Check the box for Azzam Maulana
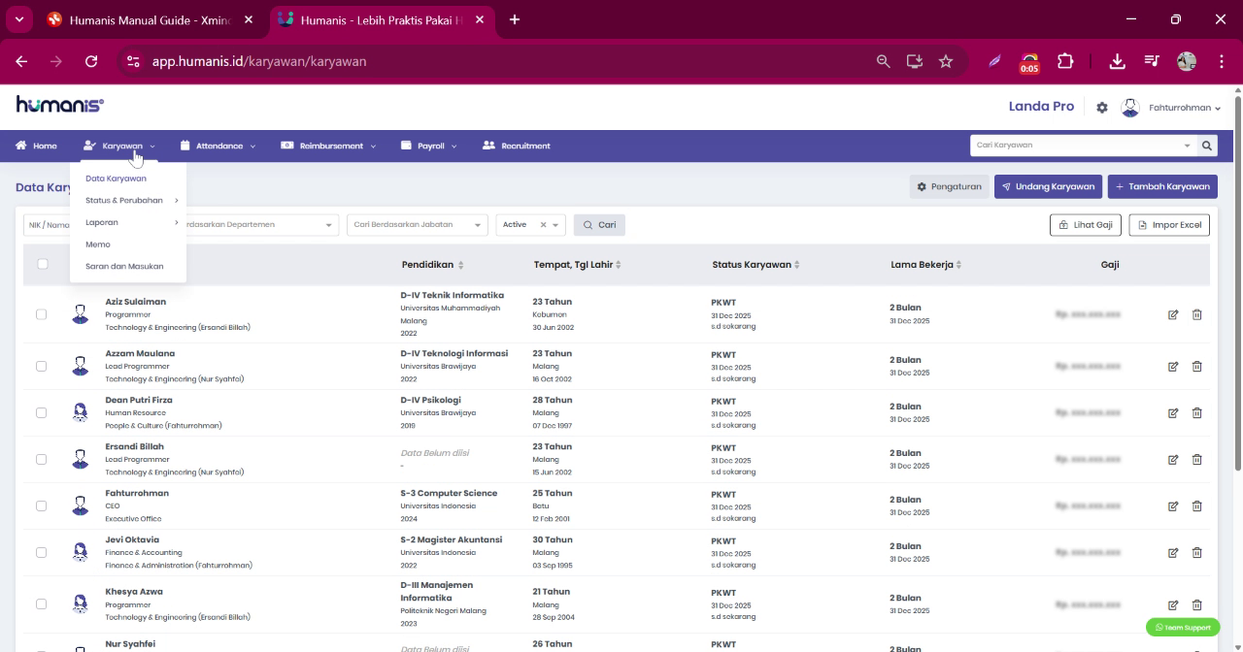1243x652 pixels. pyautogui.click(x=41, y=366)
